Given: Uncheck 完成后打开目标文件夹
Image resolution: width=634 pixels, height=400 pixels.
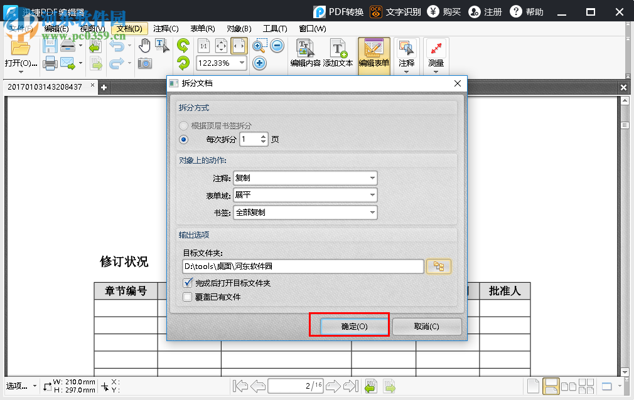Looking at the screenshot, I should (187, 283).
